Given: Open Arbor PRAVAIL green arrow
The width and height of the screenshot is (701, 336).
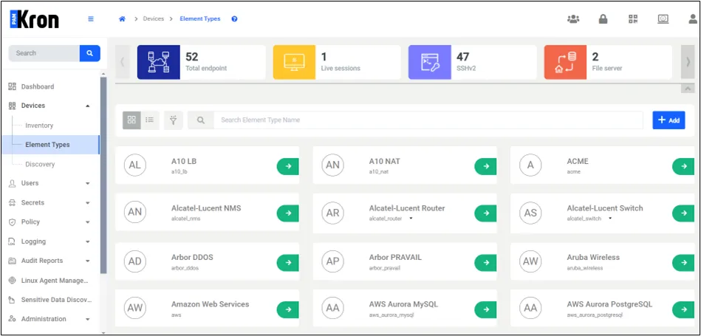Looking at the screenshot, I should tap(485, 262).
